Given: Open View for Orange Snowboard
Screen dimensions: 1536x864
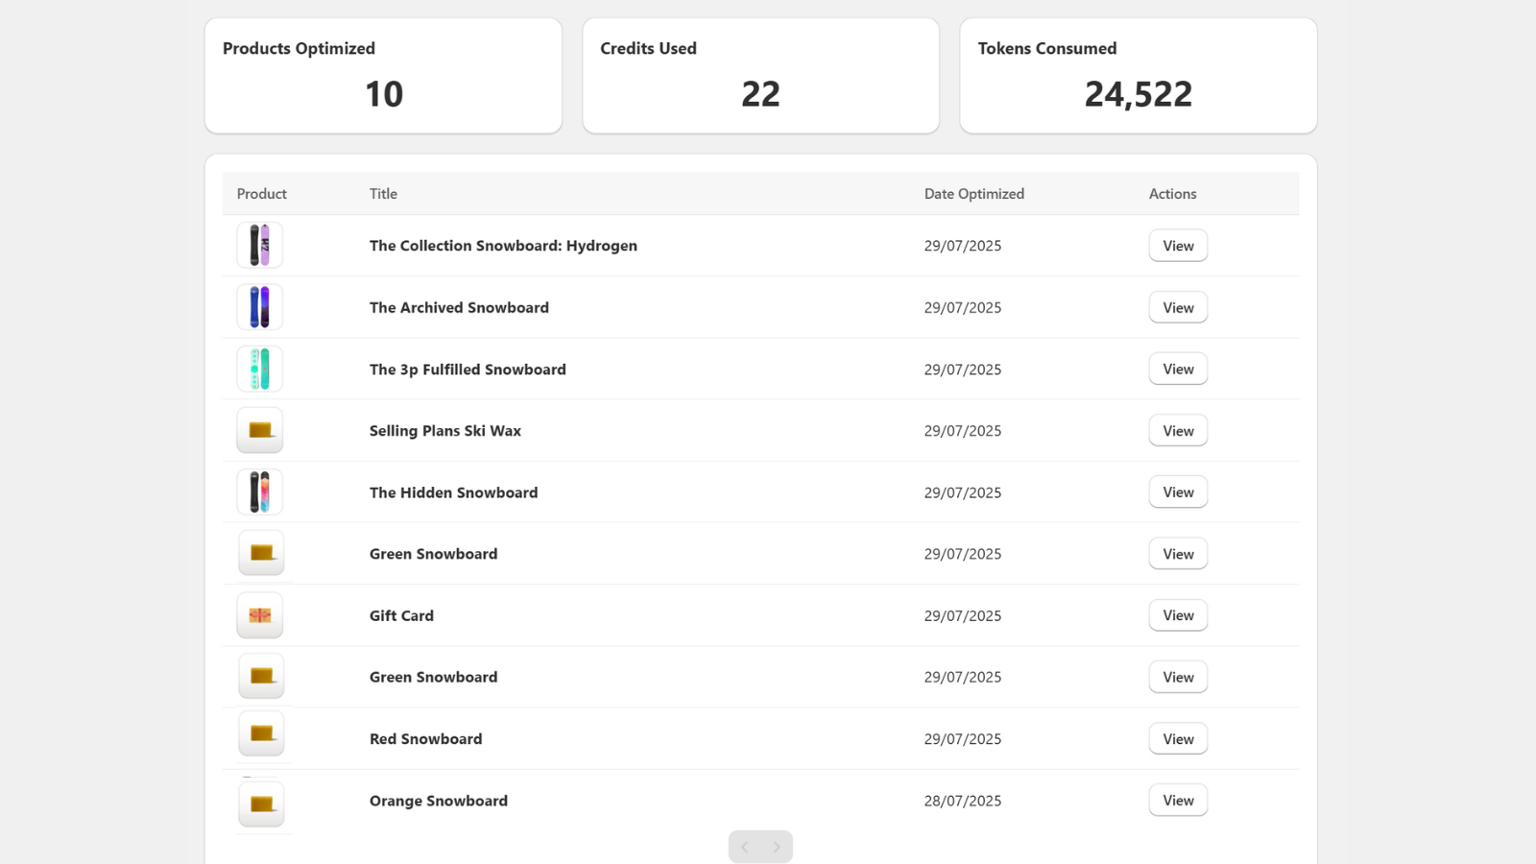Looking at the screenshot, I should click(1178, 801).
